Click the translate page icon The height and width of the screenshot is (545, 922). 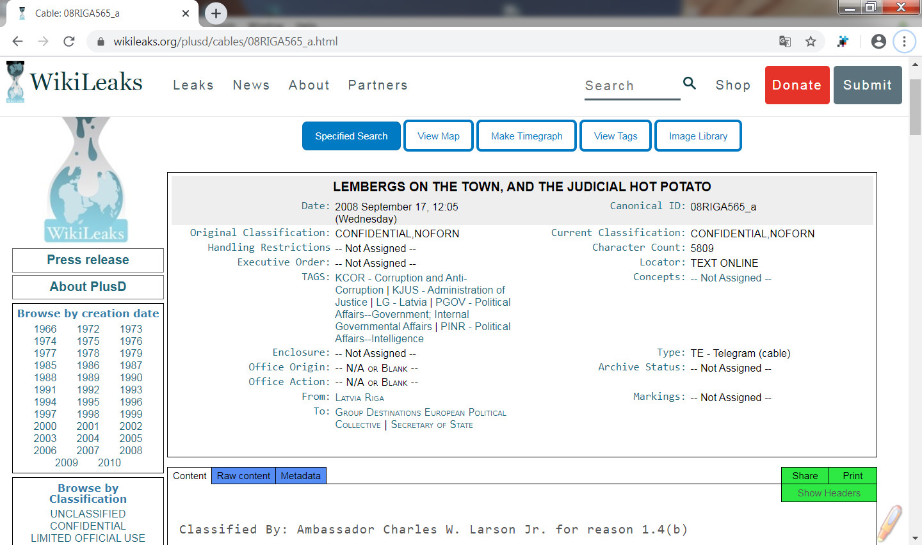point(785,42)
